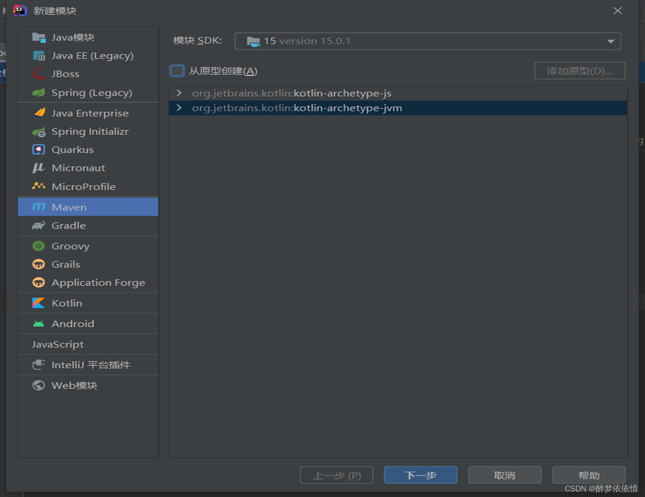Click the IntelliJ logo in title bar
This screenshot has height=497, width=645.
click(x=20, y=10)
